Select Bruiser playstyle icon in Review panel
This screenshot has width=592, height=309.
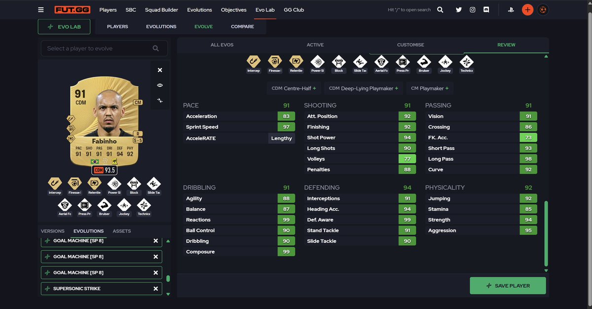tap(424, 62)
